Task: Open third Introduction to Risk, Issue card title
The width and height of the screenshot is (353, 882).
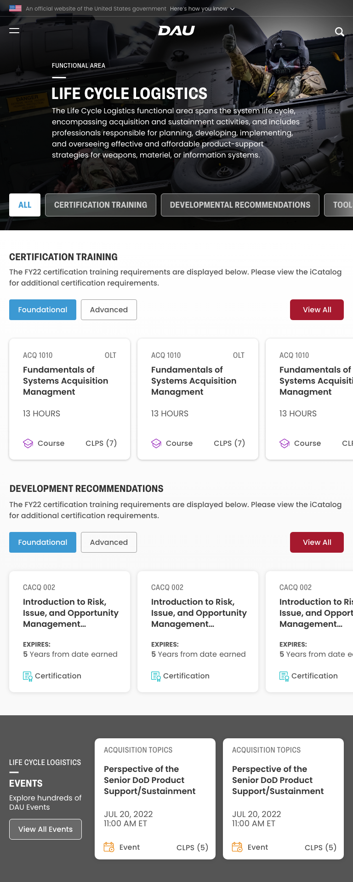Action: point(316,613)
